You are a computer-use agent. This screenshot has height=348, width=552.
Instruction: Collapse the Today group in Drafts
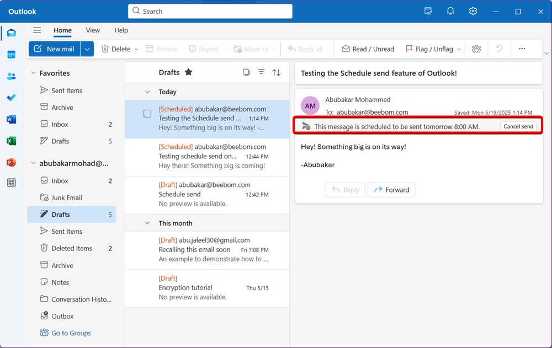click(147, 92)
